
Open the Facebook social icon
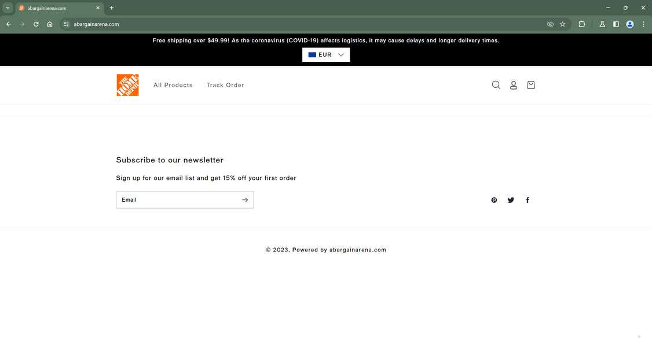[x=528, y=199]
